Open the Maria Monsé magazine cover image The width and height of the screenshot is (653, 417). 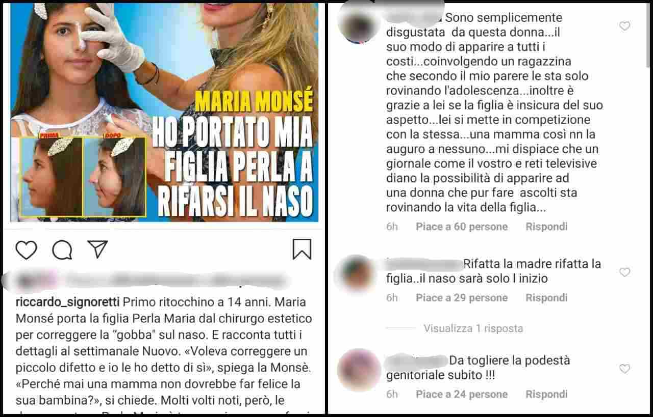164,112
